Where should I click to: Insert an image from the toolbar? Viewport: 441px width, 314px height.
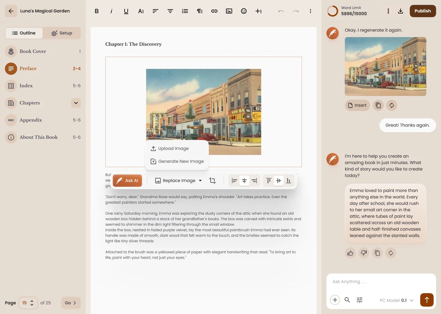[229, 11]
